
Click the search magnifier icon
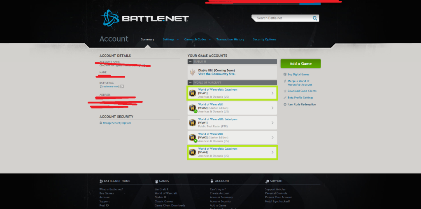315,18
